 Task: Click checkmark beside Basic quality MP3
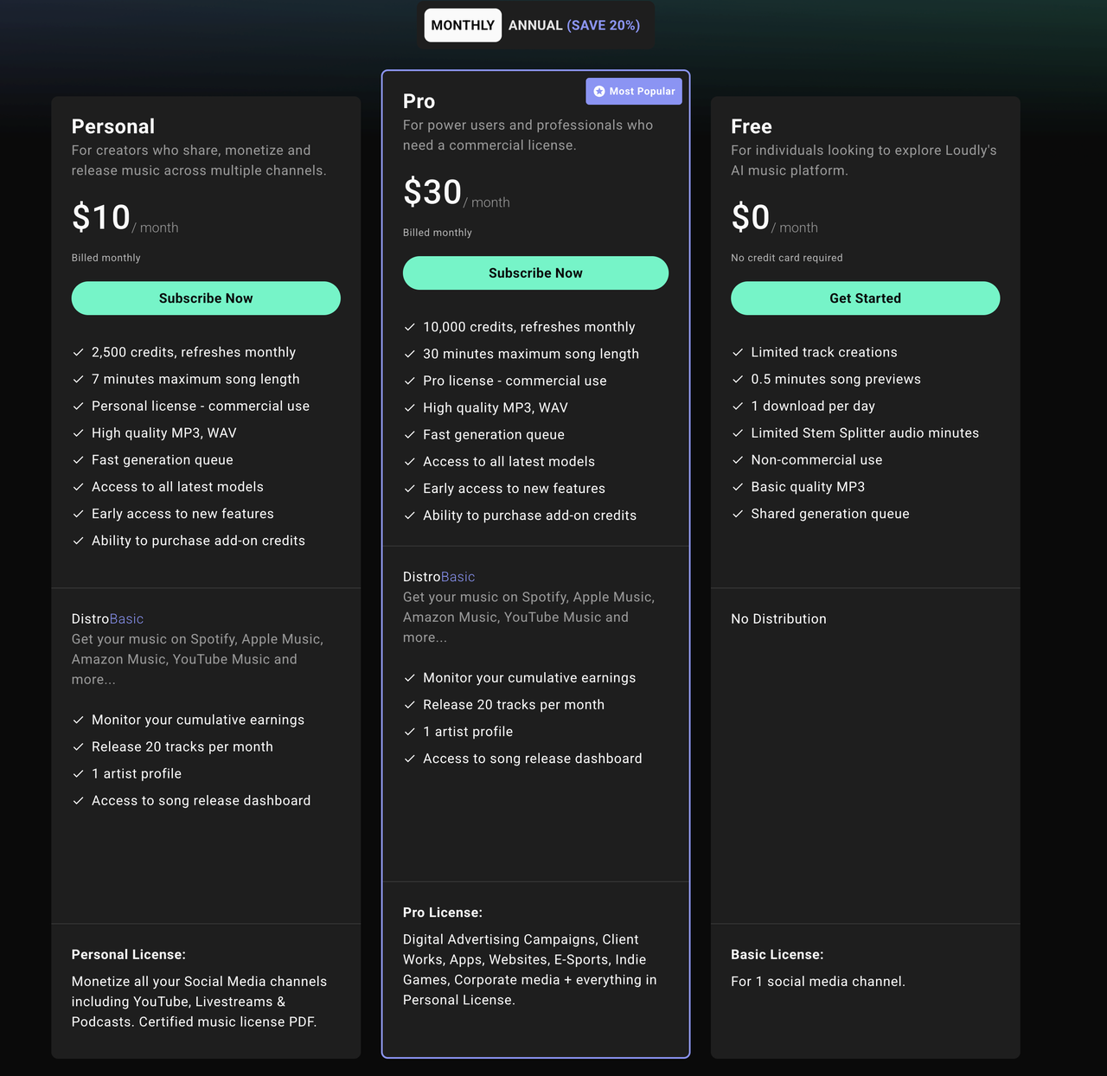tap(738, 487)
